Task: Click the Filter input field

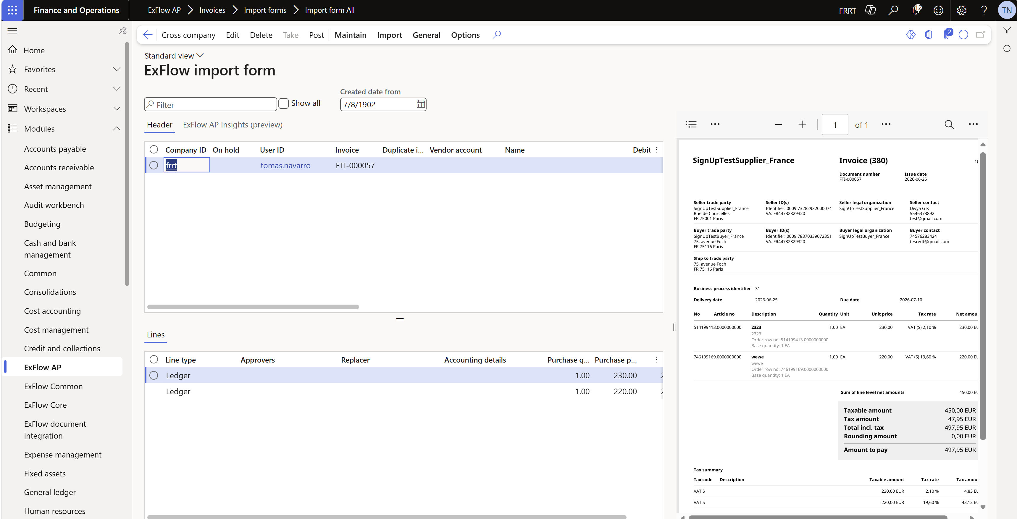Action: click(210, 105)
